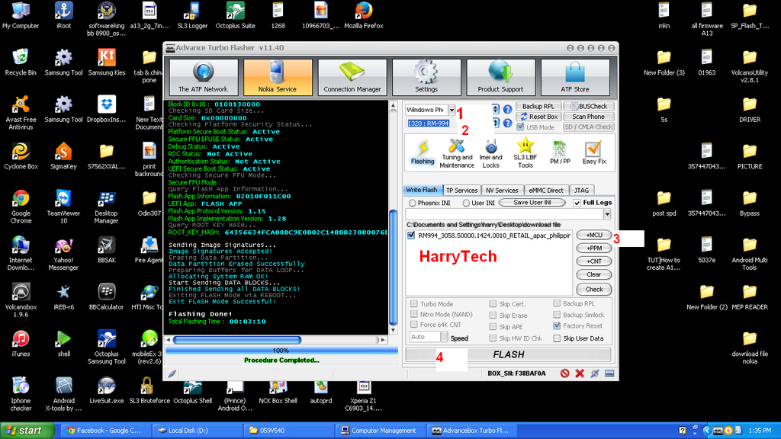Click the +MCU button
Screen dimensions: 781x439
click(x=593, y=235)
